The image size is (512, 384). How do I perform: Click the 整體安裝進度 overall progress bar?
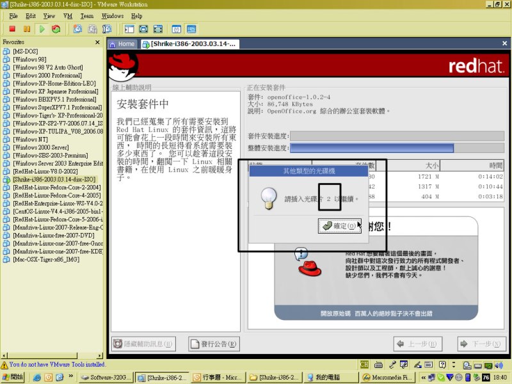point(397,148)
